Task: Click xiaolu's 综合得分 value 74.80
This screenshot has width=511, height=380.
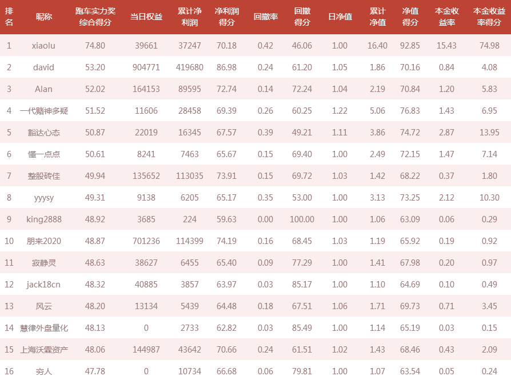Action: pos(95,46)
